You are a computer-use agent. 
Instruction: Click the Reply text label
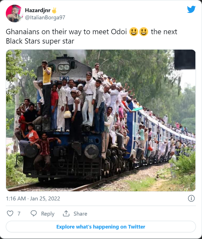pos(48,214)
